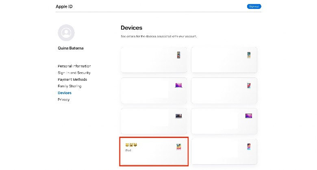Click the MacBook icon below the red iPhone card

249,116
